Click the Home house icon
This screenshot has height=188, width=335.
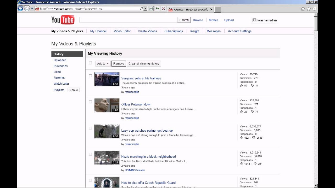[303, 9]
